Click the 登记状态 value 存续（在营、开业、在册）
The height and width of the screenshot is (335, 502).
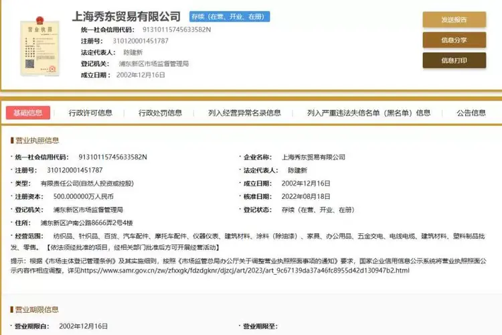click(x=318, y=210)
